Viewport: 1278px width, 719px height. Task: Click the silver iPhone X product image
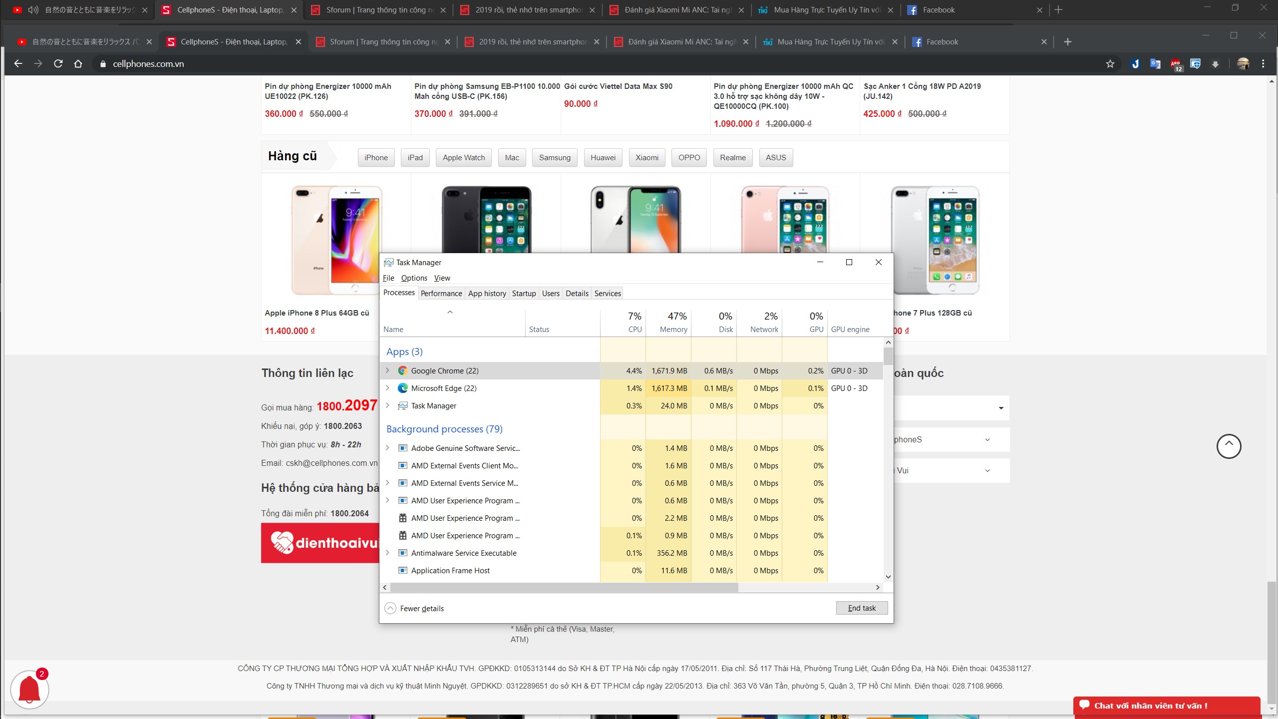636,220
